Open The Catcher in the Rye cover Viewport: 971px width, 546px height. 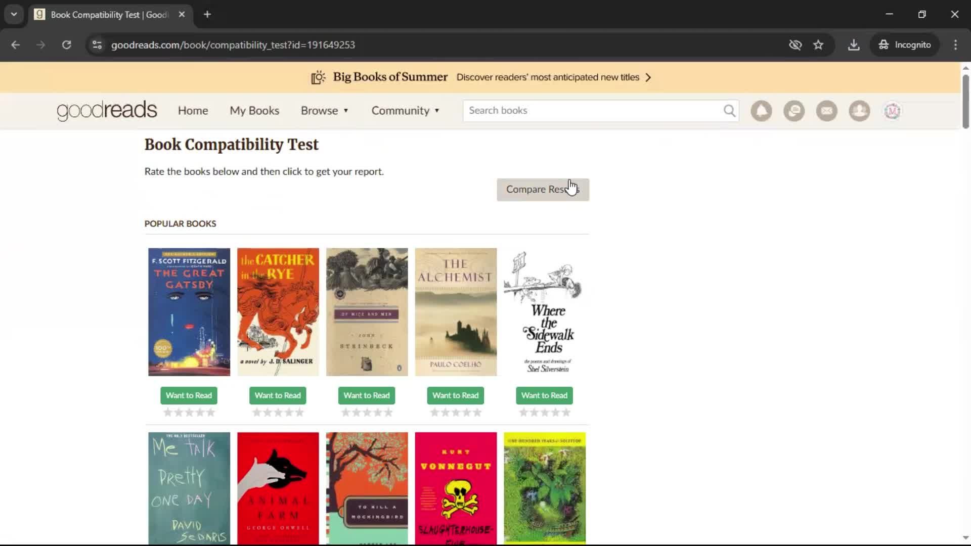[x=278, y=312]
